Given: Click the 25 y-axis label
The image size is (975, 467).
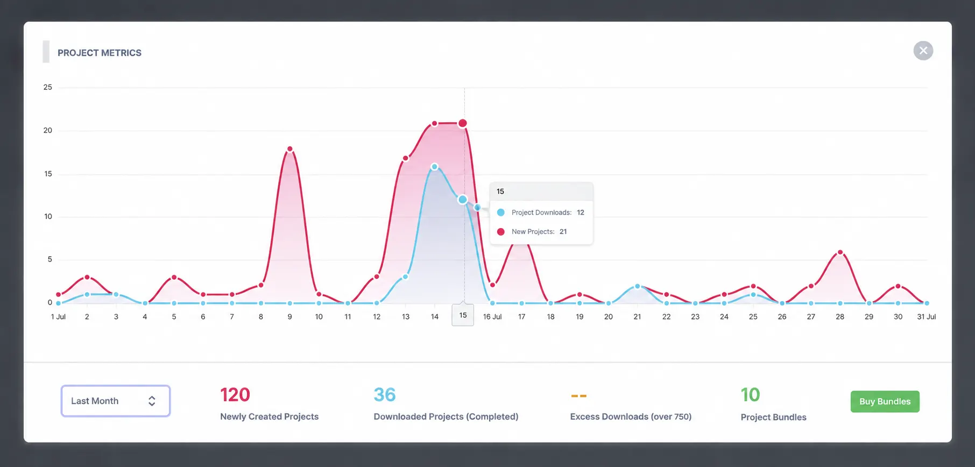Looking at the screenshot, I should [x=48, y=87].
